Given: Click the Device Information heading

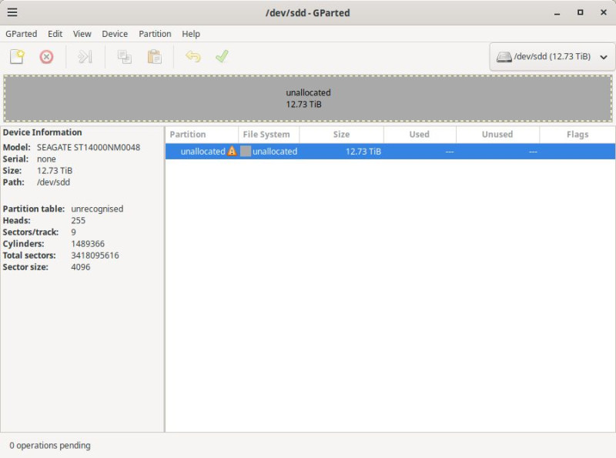Looking at the screenshot, I should (x=42, y=132).
